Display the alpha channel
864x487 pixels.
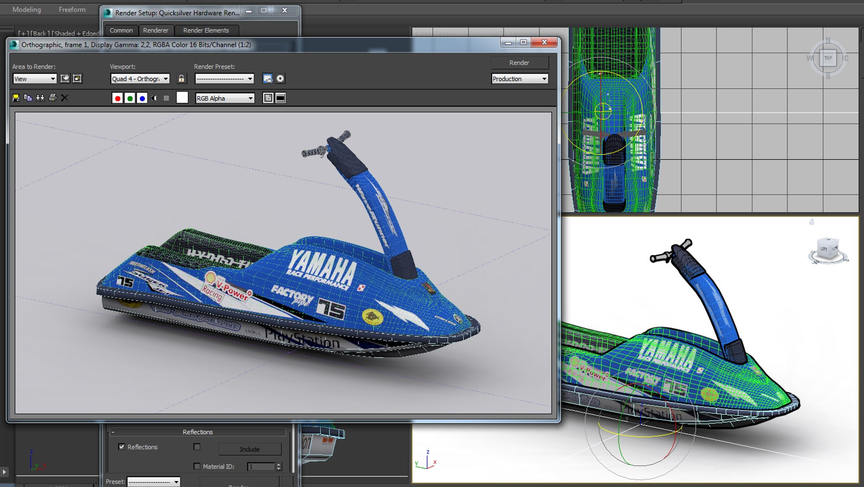click(154, 98)
